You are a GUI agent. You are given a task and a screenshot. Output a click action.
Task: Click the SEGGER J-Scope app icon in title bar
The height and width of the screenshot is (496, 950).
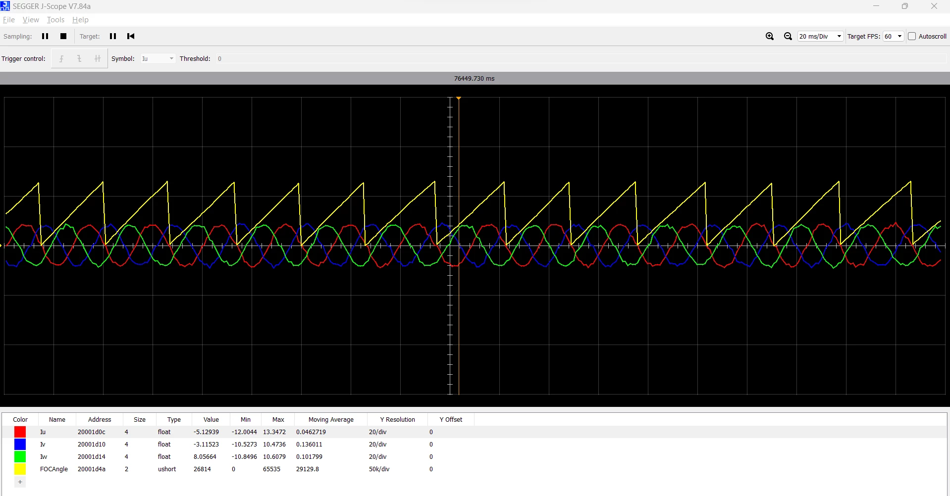[x=5, y=6]
